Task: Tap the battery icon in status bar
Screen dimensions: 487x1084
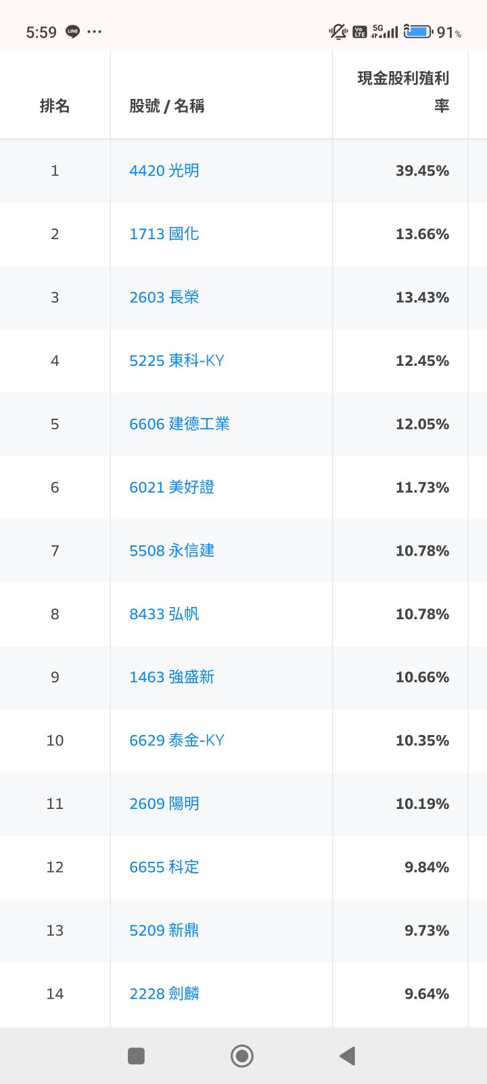Action: pyautogui.click(x=418, y=32)
